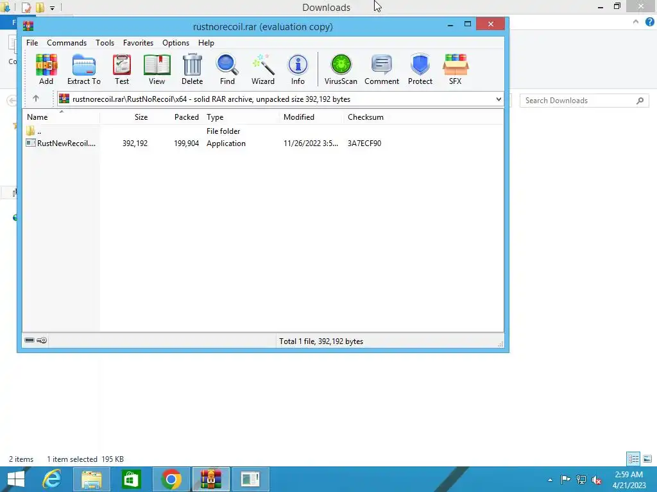Open the View file tool

(x=157, y=69)
